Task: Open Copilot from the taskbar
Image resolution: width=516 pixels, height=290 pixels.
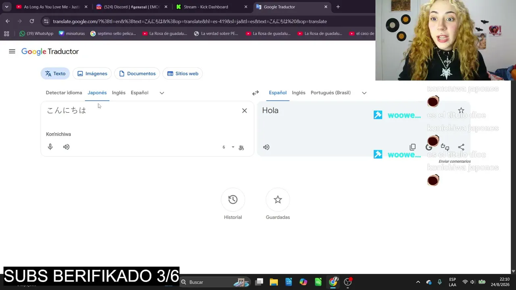Action: pos(303,282)
